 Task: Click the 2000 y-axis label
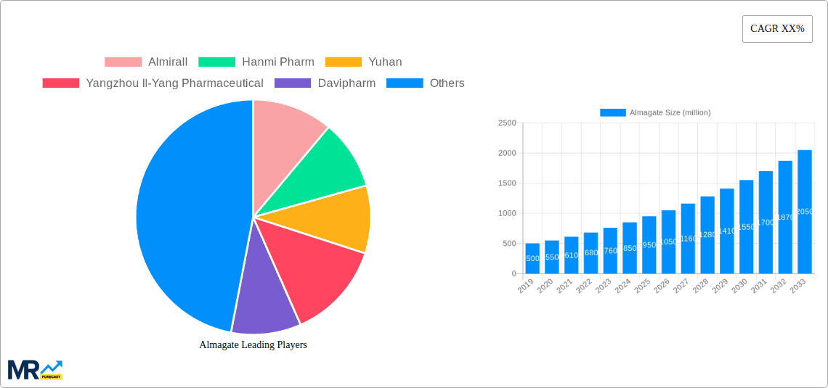point(507,153)
